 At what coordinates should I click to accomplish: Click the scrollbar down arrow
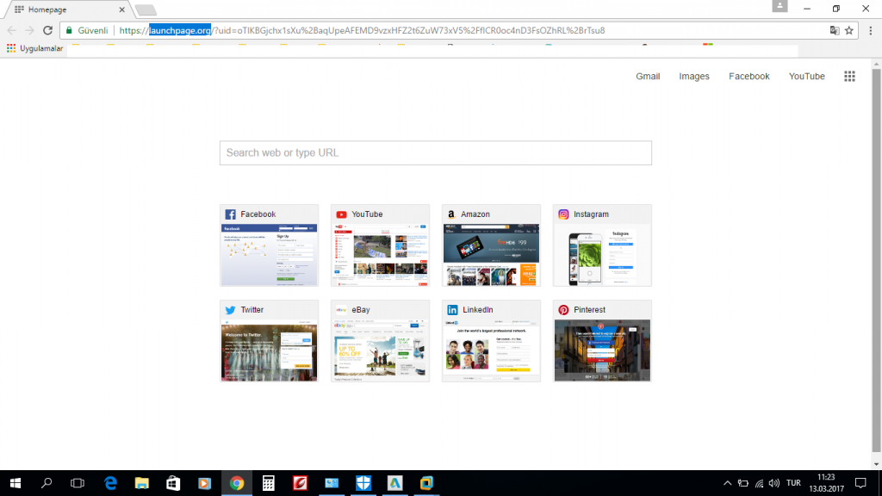coord(876,464)
